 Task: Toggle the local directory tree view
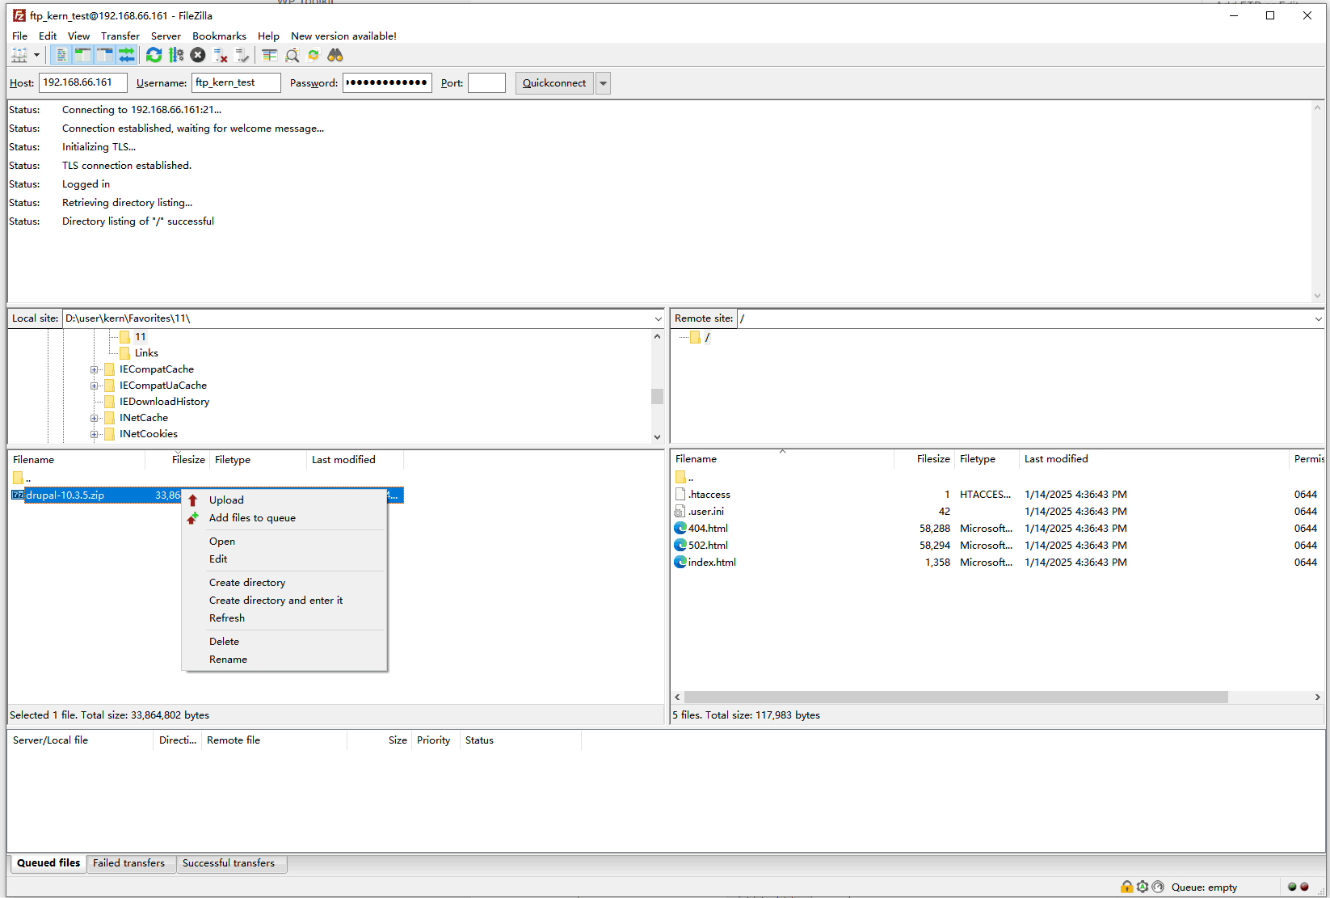point(82,55)
